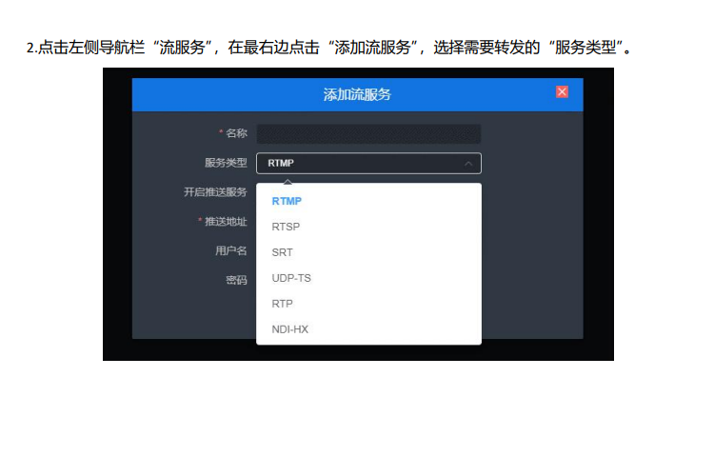Click the 推送地址 label
The image size is (714, 457).
(x=226, y=222)
